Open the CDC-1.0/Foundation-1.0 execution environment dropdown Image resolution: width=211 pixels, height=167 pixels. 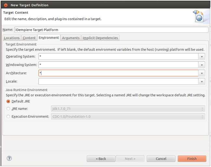coord(128,117)
